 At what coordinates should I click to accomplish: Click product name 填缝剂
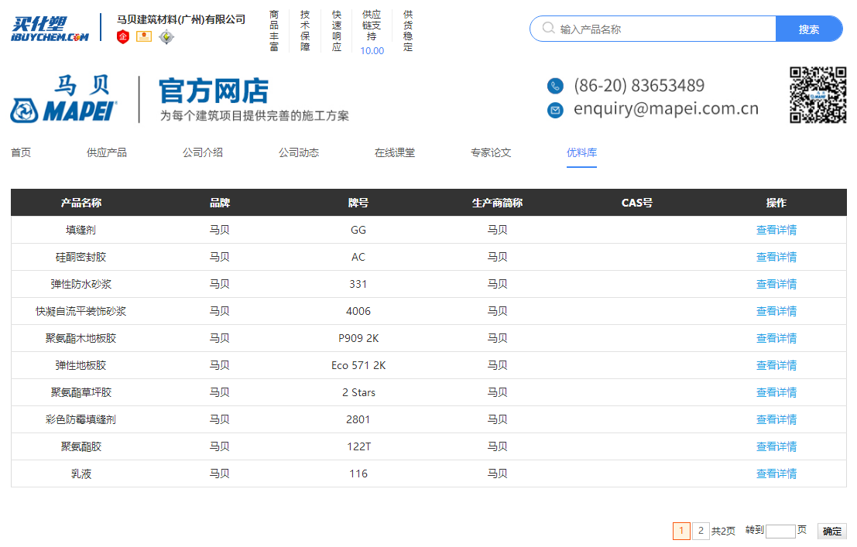(81, 230)
